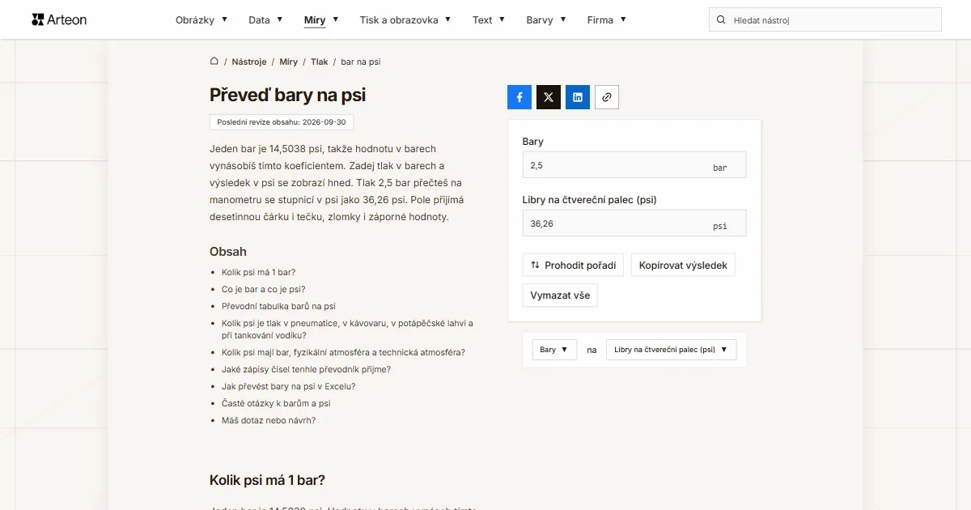
Task: Expand the Barvy menu
Action: pyautogui.click(x=546, y=19)
